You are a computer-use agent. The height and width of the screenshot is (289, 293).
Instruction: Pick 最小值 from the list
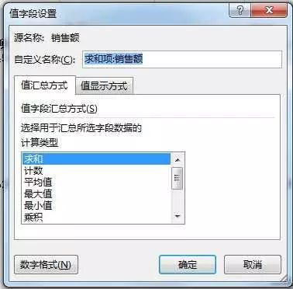97,205
